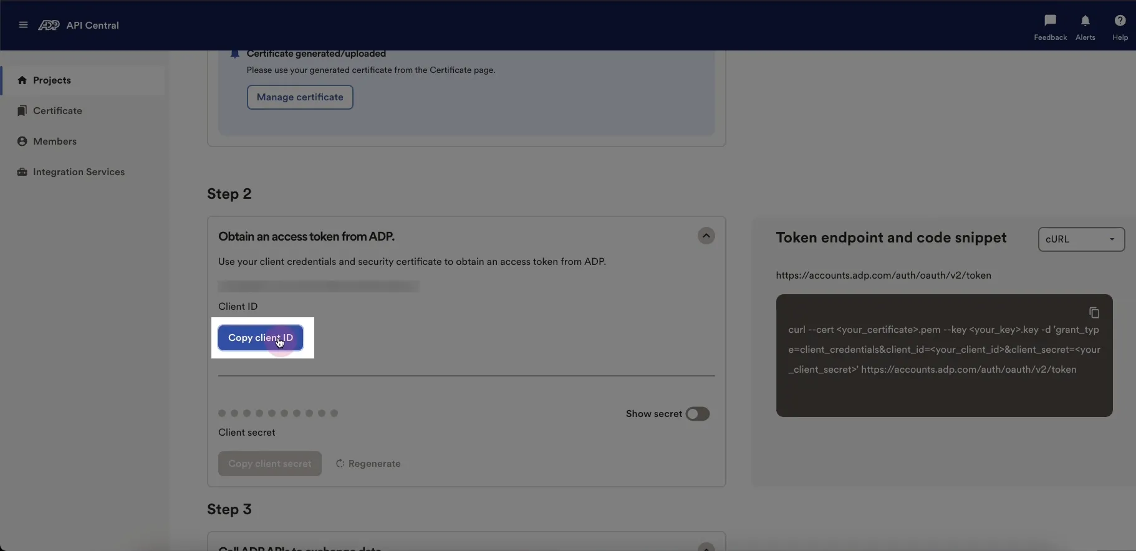Click the Copy client secret button
The height and width of the screenshot is (551, 1136).
pos(269,464)
